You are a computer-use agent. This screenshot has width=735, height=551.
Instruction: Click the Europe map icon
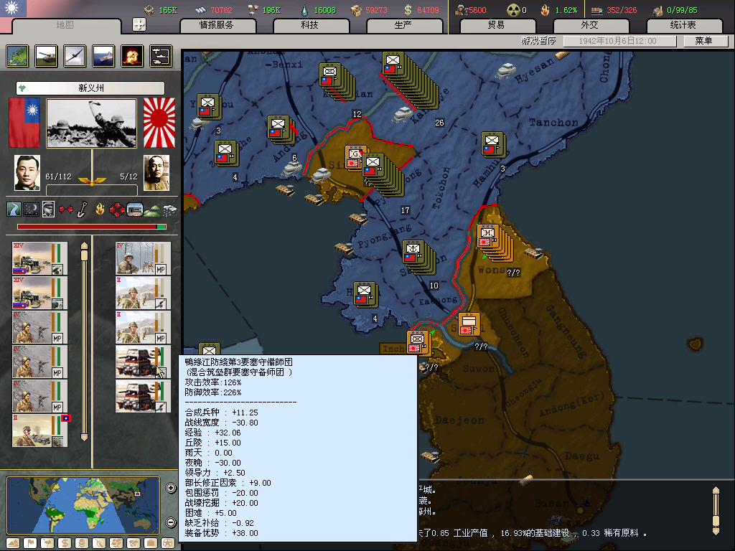tap(17, 56)
